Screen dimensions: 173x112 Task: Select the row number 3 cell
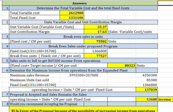tap(6, 37)
